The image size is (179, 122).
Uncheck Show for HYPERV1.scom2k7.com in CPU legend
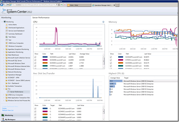pyautogui.click(x=35, y=66)
